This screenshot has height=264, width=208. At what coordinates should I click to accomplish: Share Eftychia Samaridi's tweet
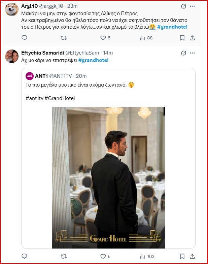click(x=193, y=256)
